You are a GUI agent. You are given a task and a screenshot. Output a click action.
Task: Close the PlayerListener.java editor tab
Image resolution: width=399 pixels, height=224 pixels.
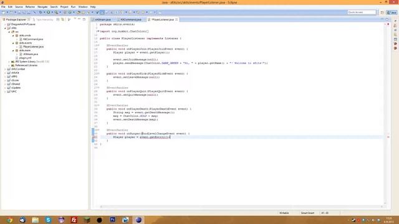pos(176,19)
